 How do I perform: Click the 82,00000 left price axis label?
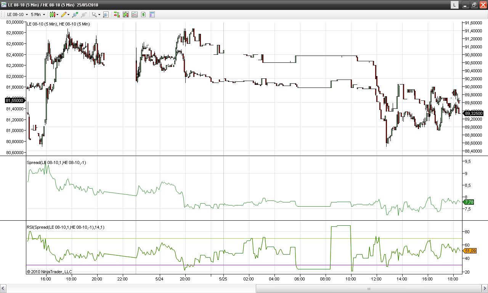tap(15, 76)
